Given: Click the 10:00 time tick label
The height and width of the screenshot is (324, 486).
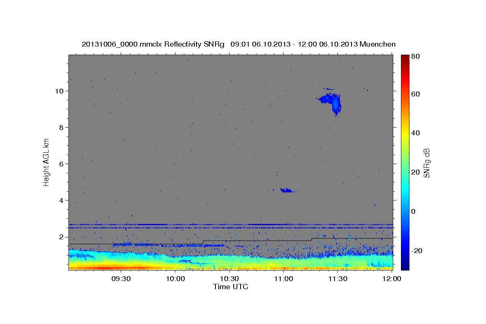Looking at the screenshot, I should click(x=175, y=279).
